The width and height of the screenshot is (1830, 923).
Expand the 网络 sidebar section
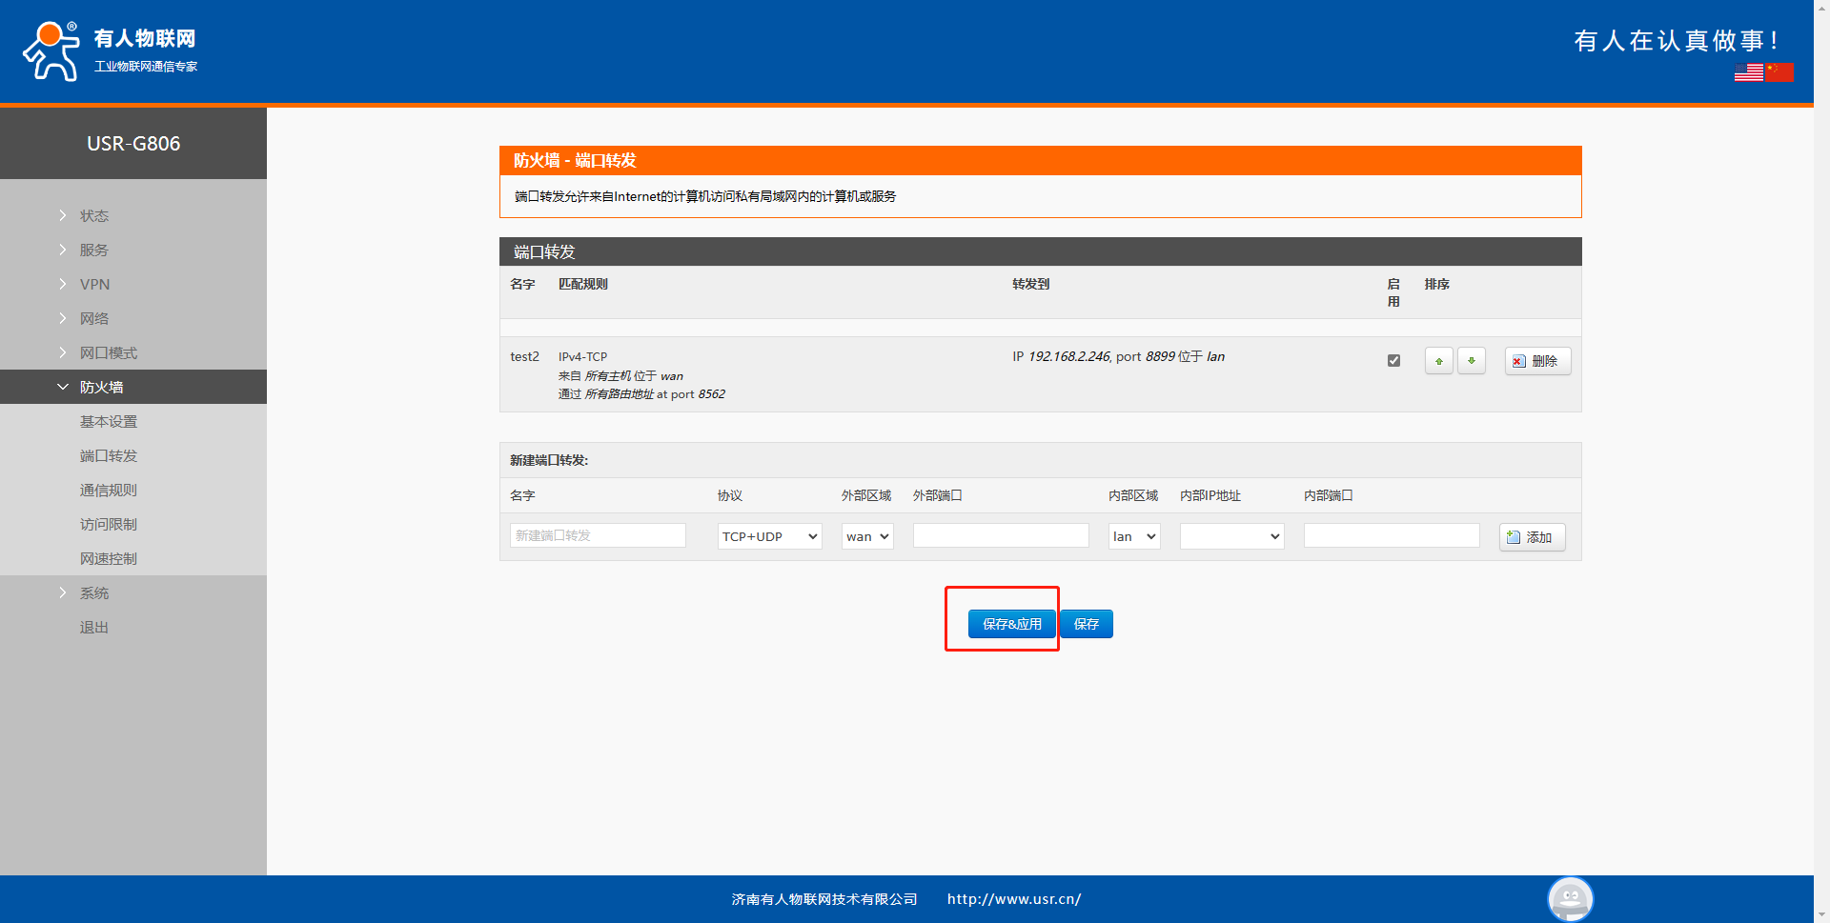94,318
